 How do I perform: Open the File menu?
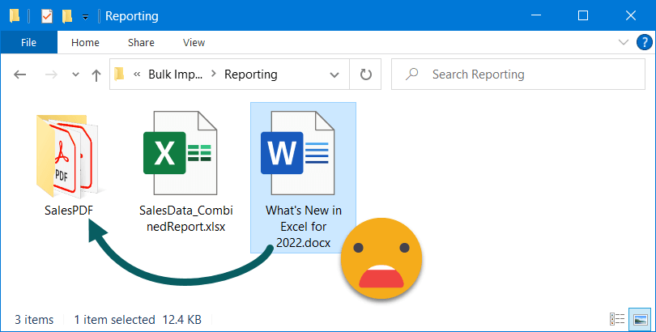point(28,42)
